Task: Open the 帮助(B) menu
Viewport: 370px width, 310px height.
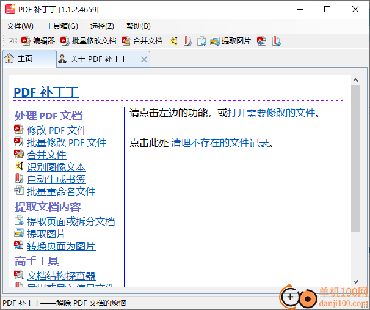Action: click(x=138, y=26)
